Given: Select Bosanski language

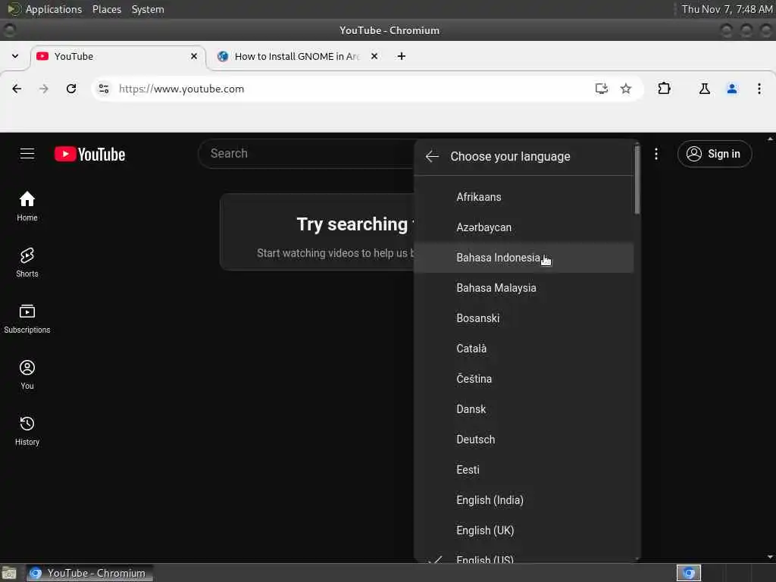Looking at the screenshot, I should pyautogui.click(x=524, y=318).
